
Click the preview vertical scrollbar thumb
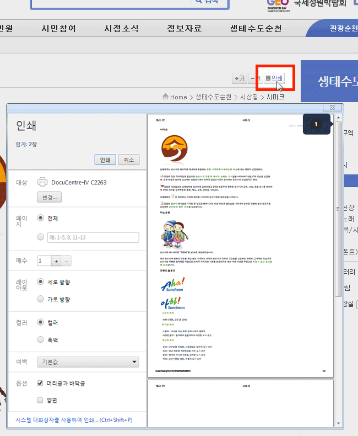pyautogui.click(x=338, y=209)
